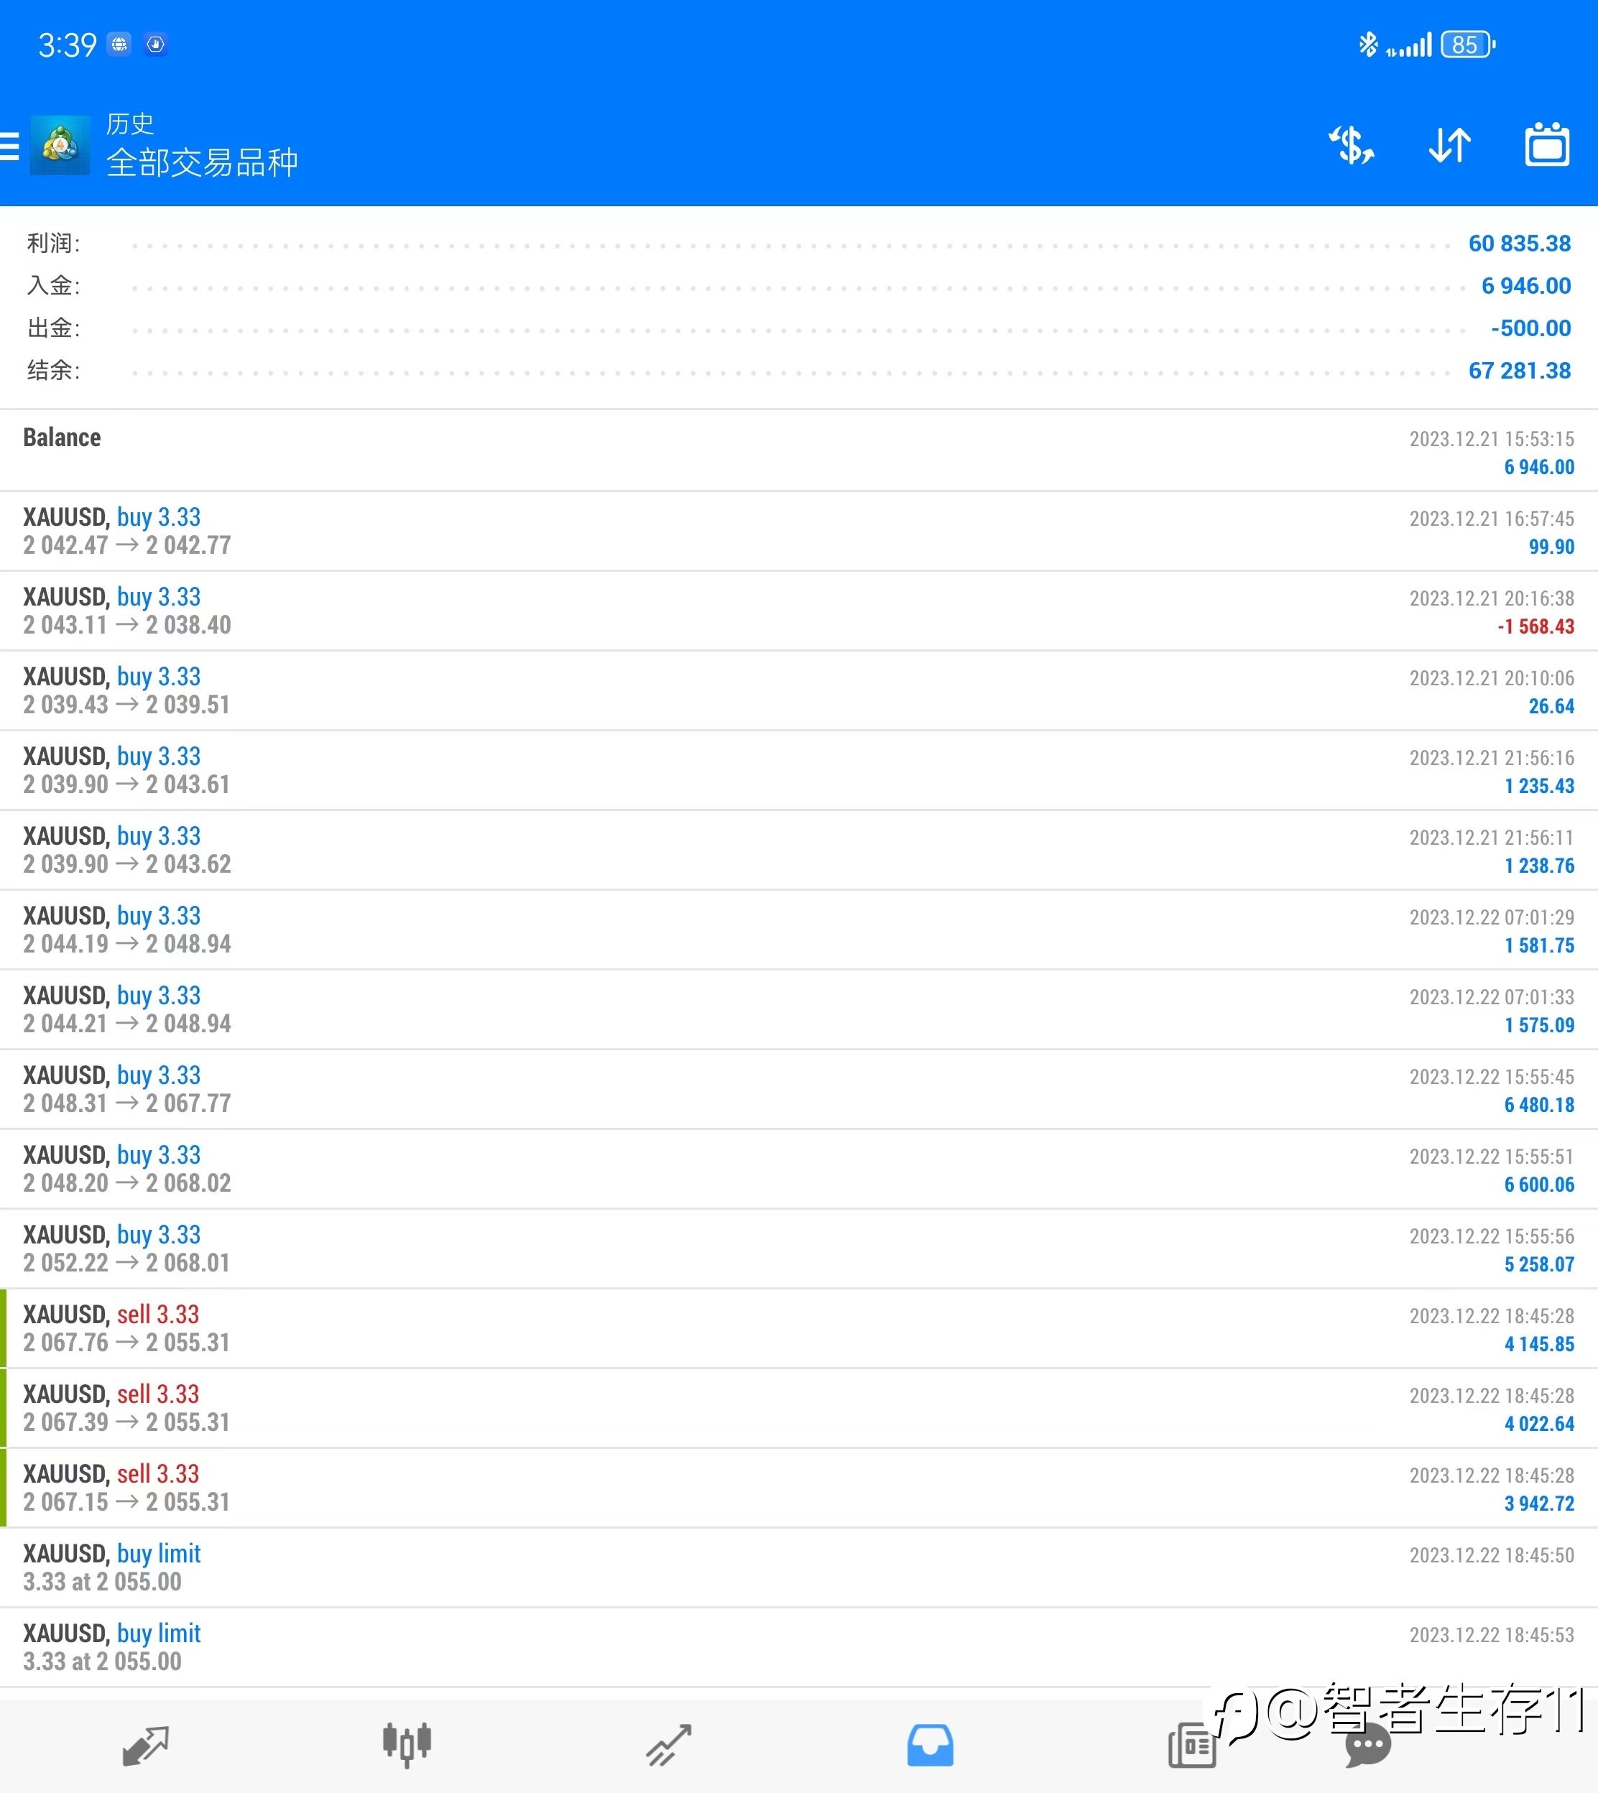
Task: Tap the 3:39 clock in status bar
Action: (x=67, y=45)
